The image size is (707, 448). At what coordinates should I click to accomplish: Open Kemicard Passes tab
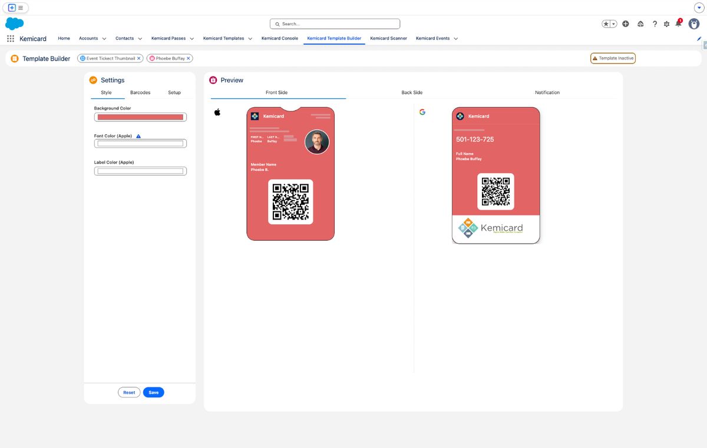169,38
